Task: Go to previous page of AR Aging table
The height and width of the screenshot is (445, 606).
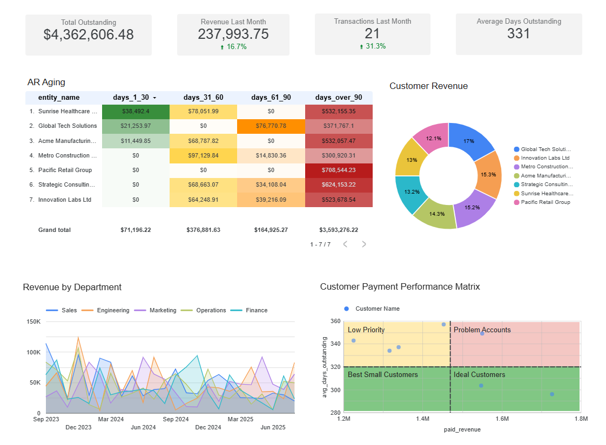Action: (x=345, y=244)
